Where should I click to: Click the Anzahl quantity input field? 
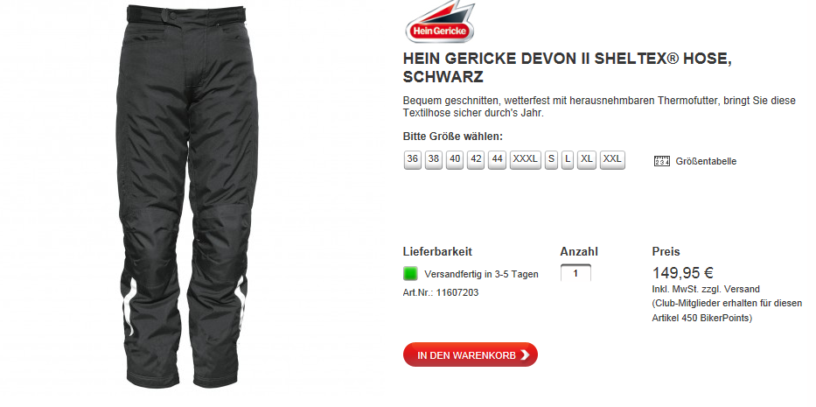[575, 273]
